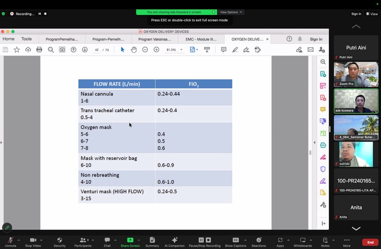Unmute the microphone
Image resolution: width=381 pixels, height=249 pixels.
(10, 242)
